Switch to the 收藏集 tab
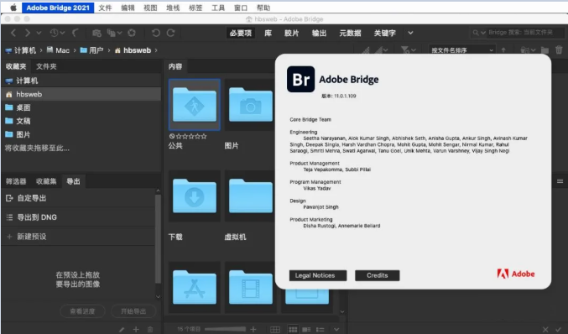 point(46,181)
